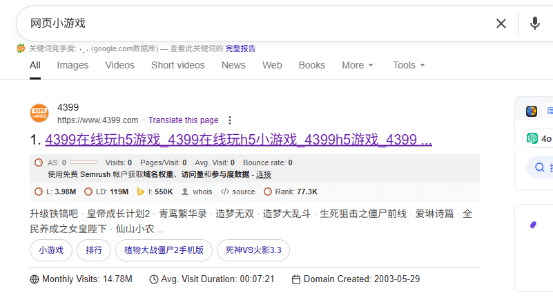Screen dimensions: 553x307
Task: Click the Bounce rate: 0 metric
Action: 268,162
